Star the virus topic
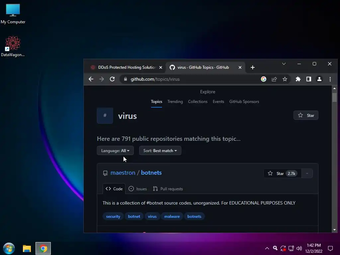The image size is (340, 255). (306, 115)
